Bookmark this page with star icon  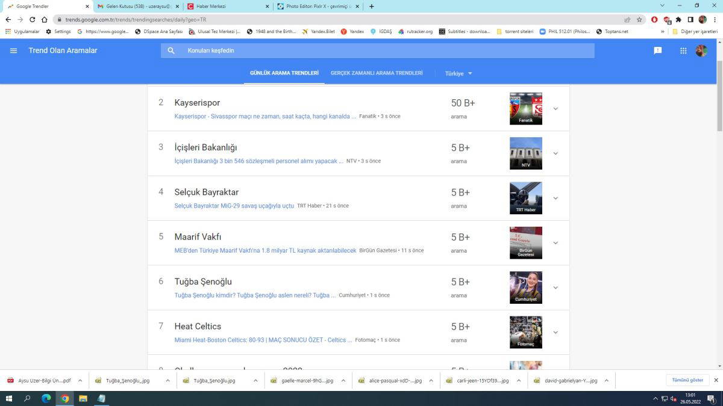click(x=639, y=19)
